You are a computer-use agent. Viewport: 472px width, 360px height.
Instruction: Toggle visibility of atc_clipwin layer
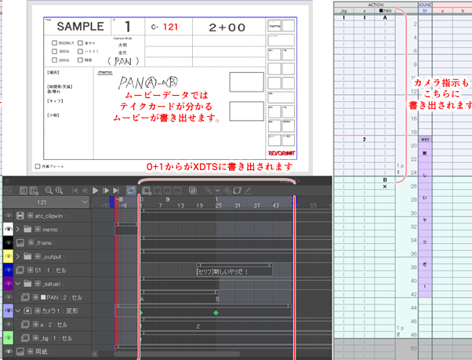(x=8, y=216)
